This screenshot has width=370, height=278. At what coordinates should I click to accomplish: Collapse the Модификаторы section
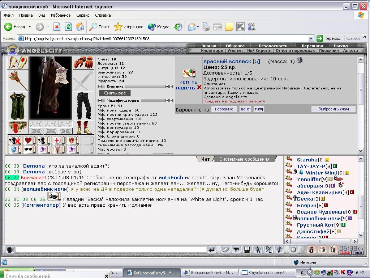tap(100, 101)
